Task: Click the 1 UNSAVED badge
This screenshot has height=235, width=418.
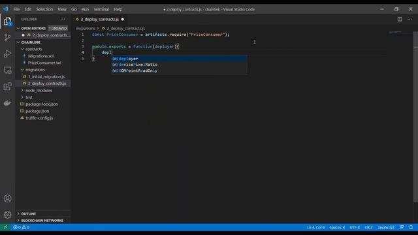Action: coord(58,28)
